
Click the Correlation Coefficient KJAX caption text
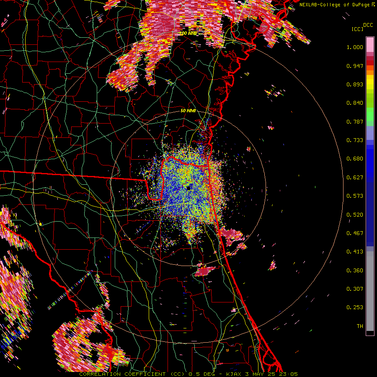click(x=188, y=374)
